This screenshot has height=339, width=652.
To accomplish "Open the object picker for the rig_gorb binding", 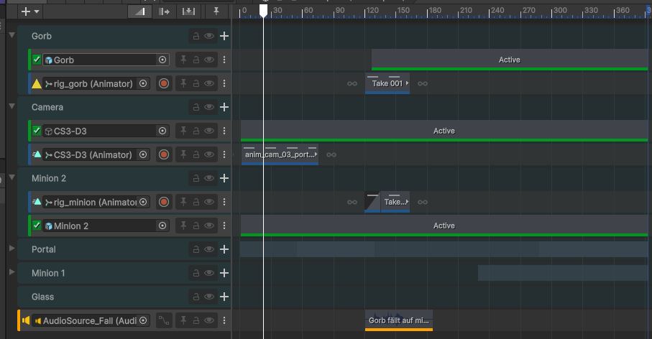I will [143, 83].
